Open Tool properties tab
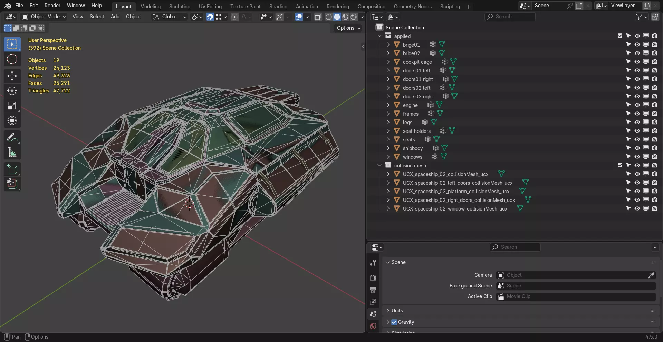Image resolution: width=663 pixels, height=342 pixels. (x=373, y=263)
